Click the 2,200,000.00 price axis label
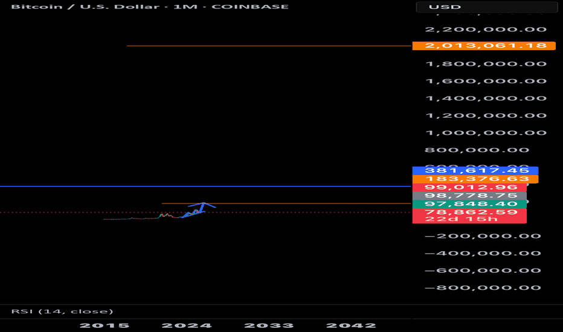The width and height of the screenshot is (563, 332). 486,30
